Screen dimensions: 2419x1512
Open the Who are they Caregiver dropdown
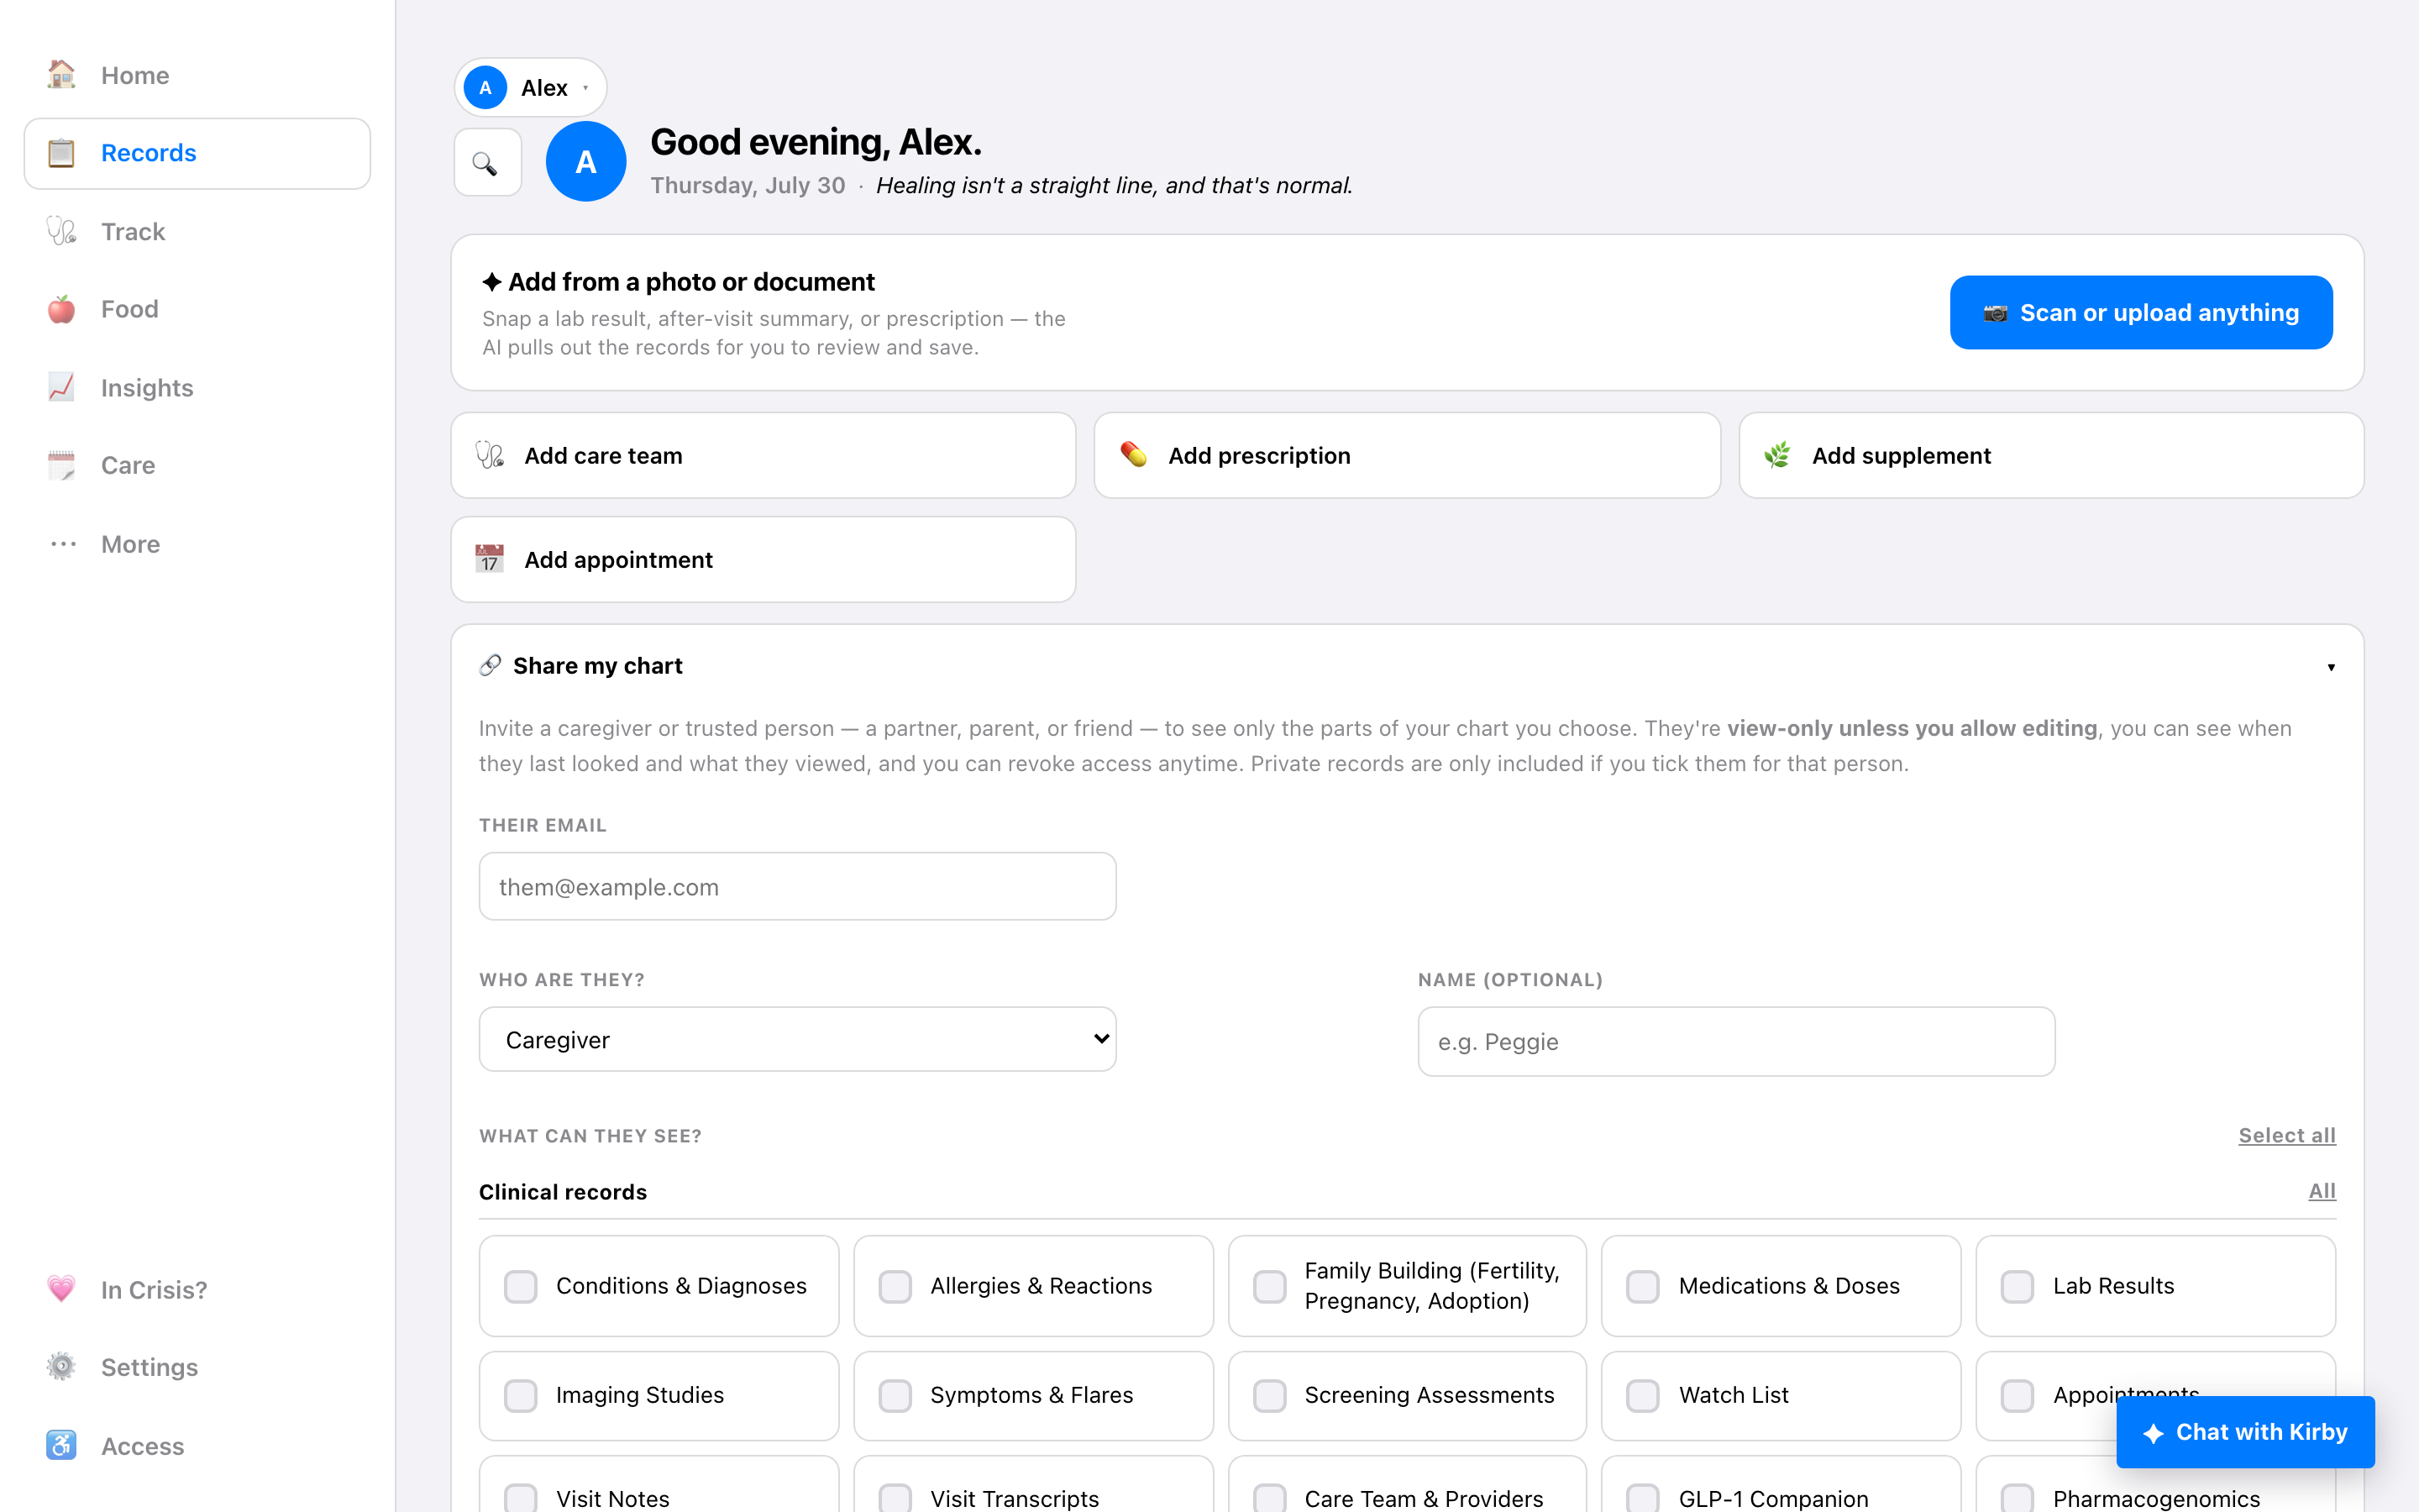coord(796,1039)
